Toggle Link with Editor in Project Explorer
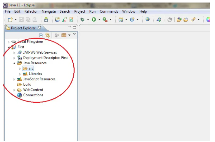Viewport: 215px width, 142px height. point(48,35)
